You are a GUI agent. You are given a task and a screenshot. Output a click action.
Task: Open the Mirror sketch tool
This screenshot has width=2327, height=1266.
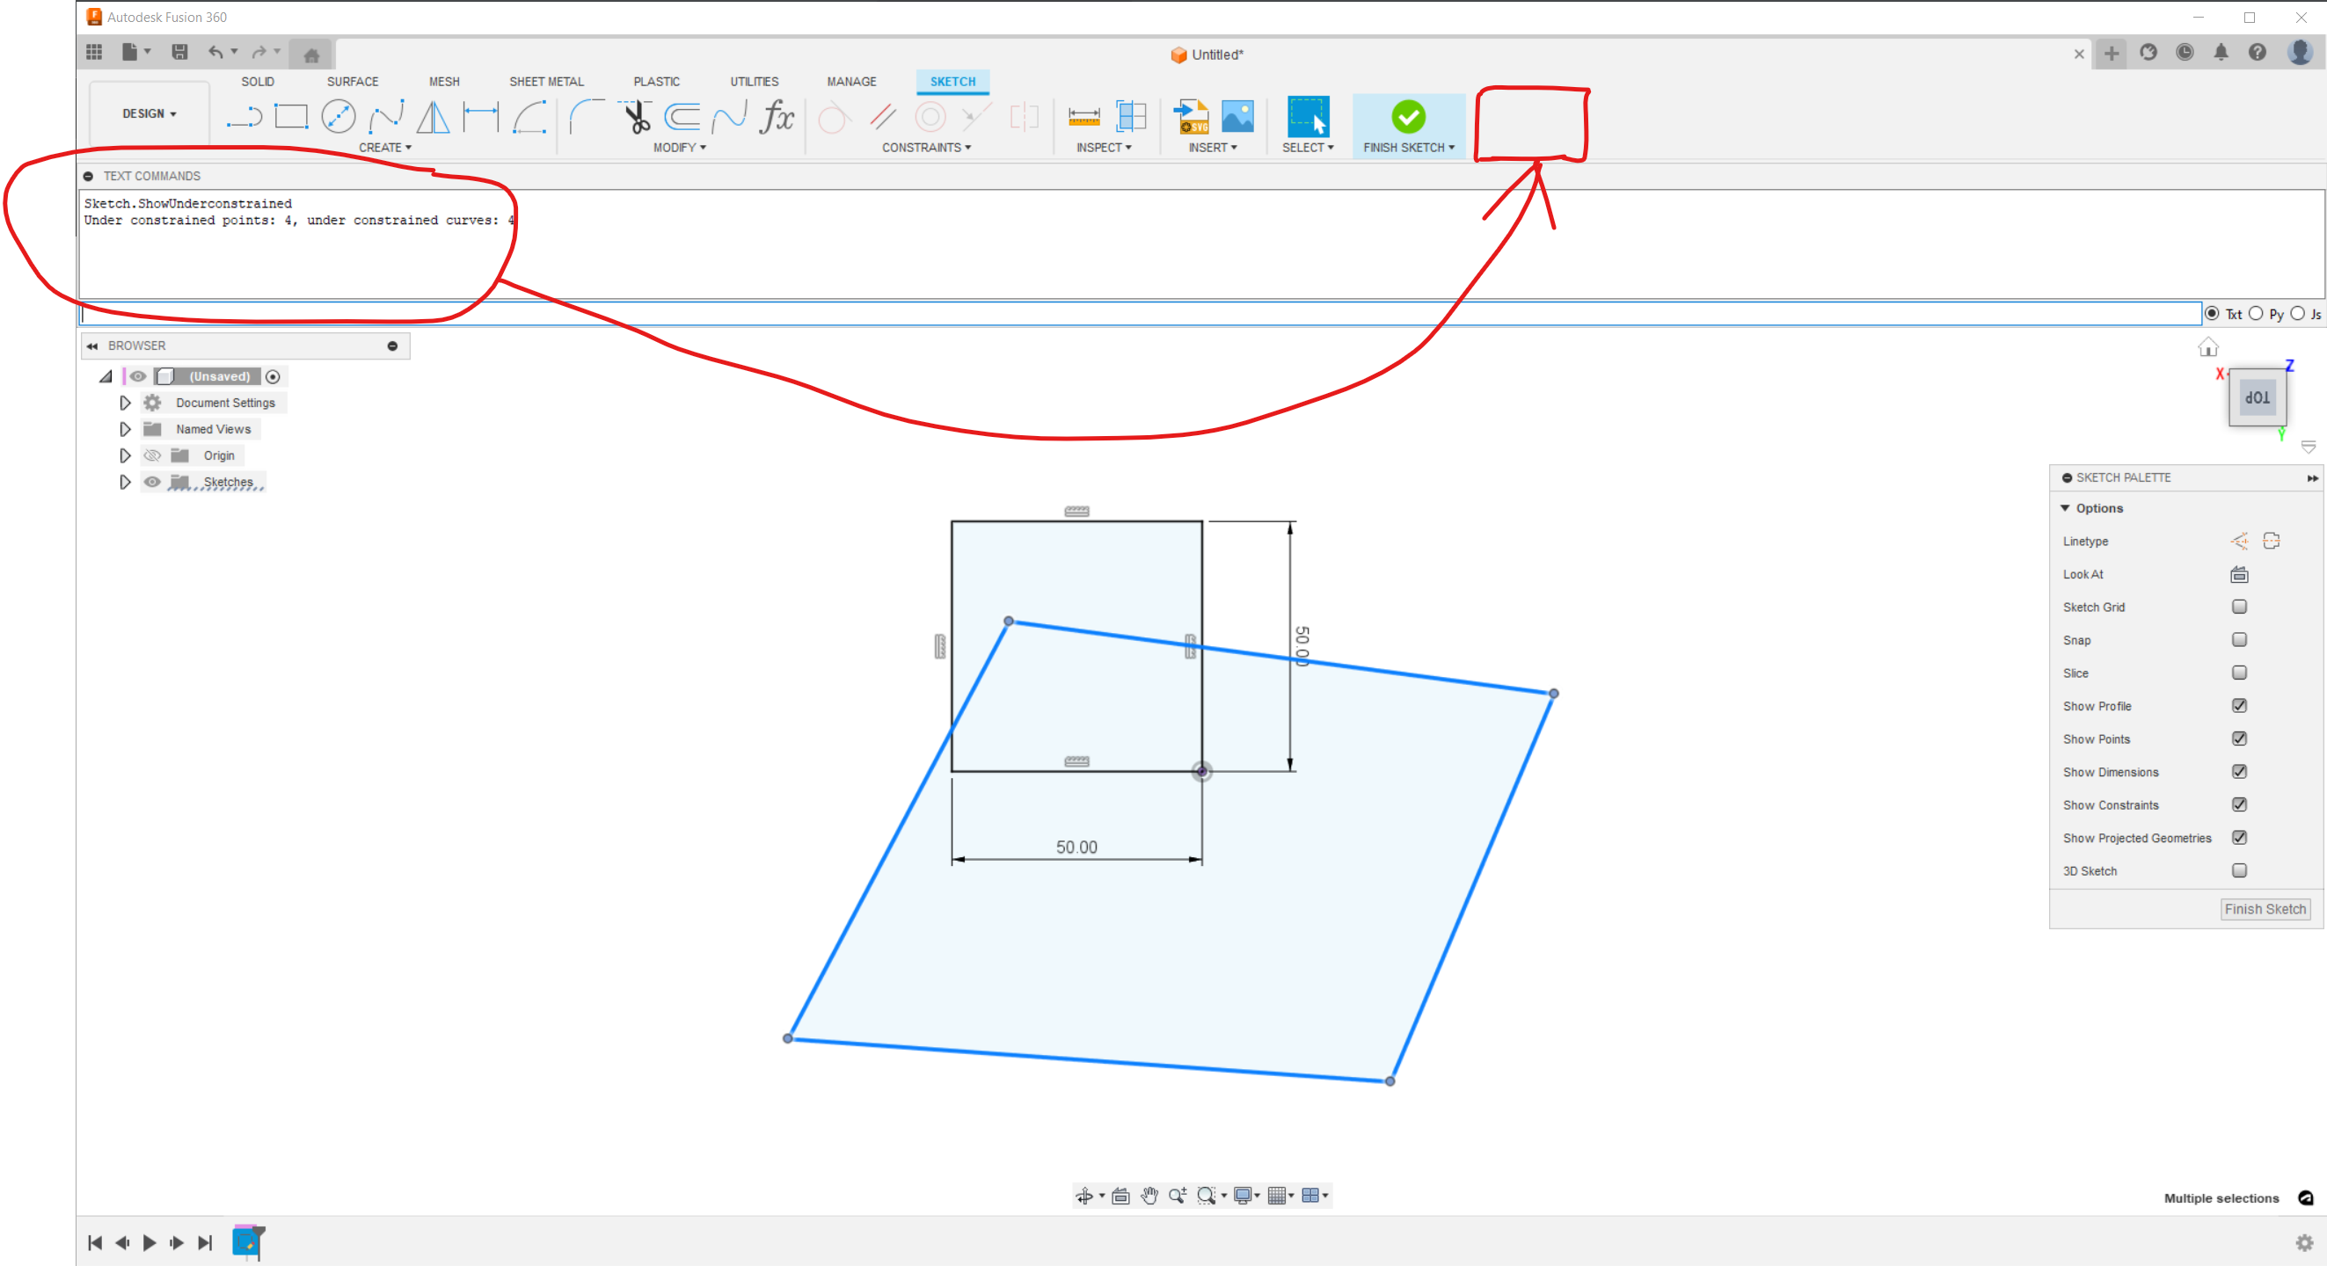[434, 116]
